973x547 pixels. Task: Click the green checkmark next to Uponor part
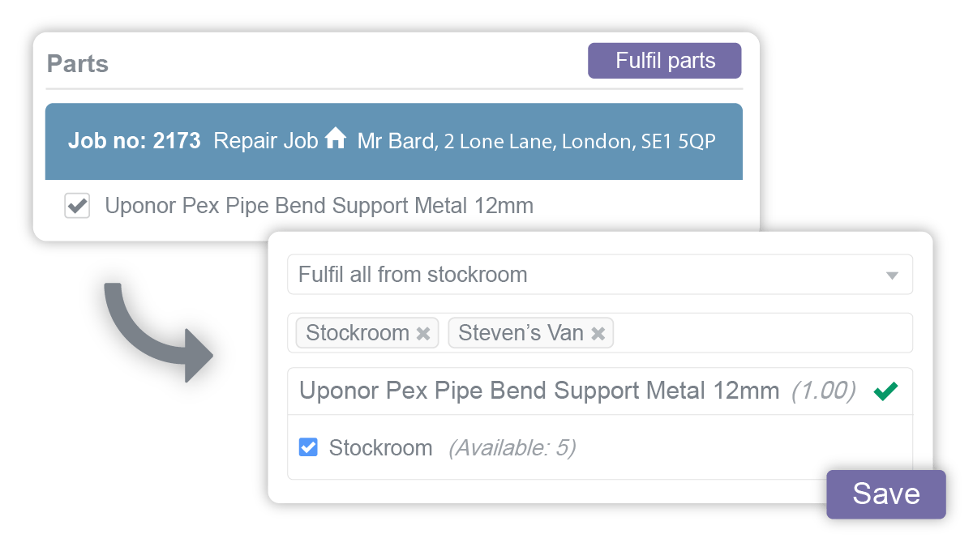coord(885,391)
